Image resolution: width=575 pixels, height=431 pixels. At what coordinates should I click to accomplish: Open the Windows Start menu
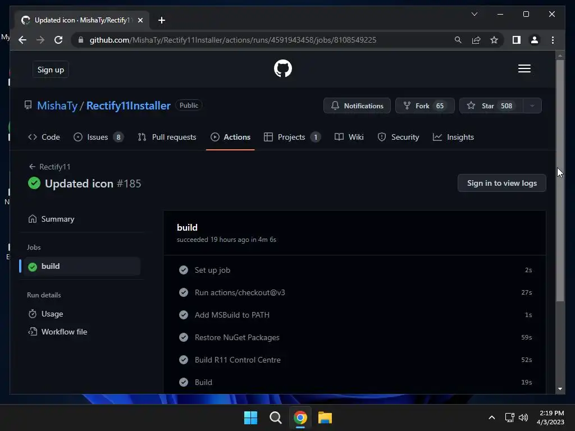click(x=251, y=418)
